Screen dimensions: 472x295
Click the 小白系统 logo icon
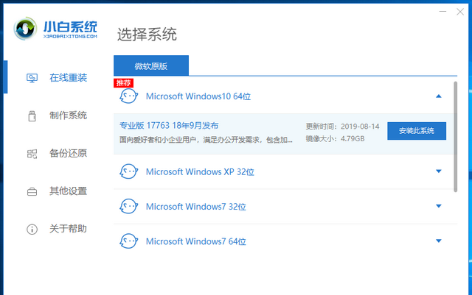coord(25,29)
